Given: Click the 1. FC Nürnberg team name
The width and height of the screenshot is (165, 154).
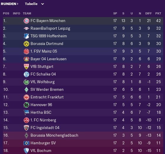Looking at the screenshot, I should pyautogui.click(x=43, y=120).
